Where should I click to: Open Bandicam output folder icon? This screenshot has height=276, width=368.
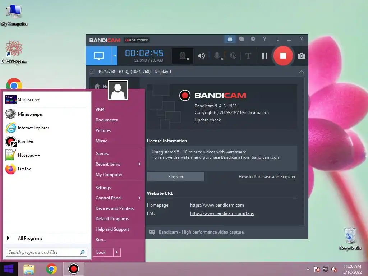[241, 39]
